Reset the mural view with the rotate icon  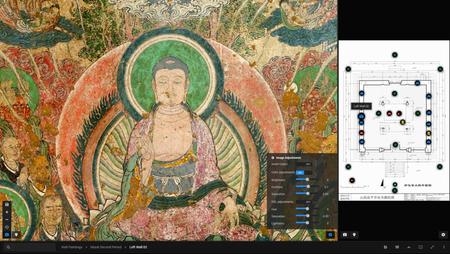point(7,227)
